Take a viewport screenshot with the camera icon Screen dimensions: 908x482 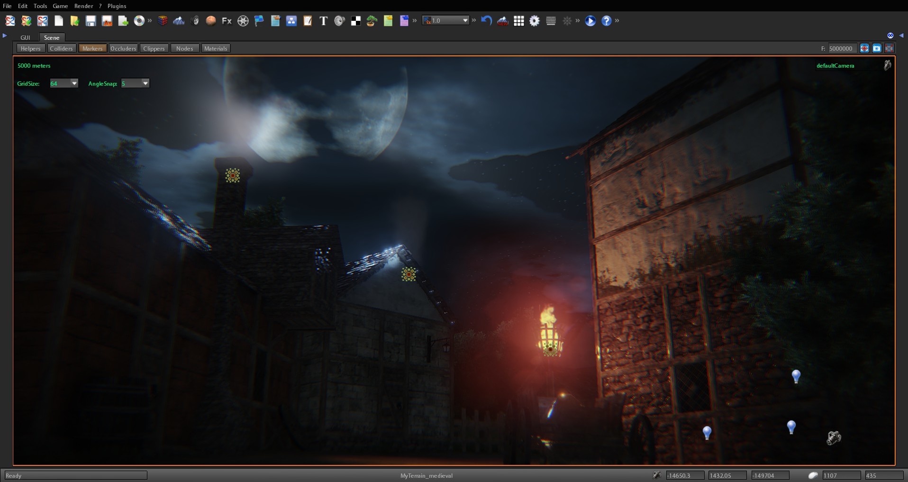tap(878, 48)
